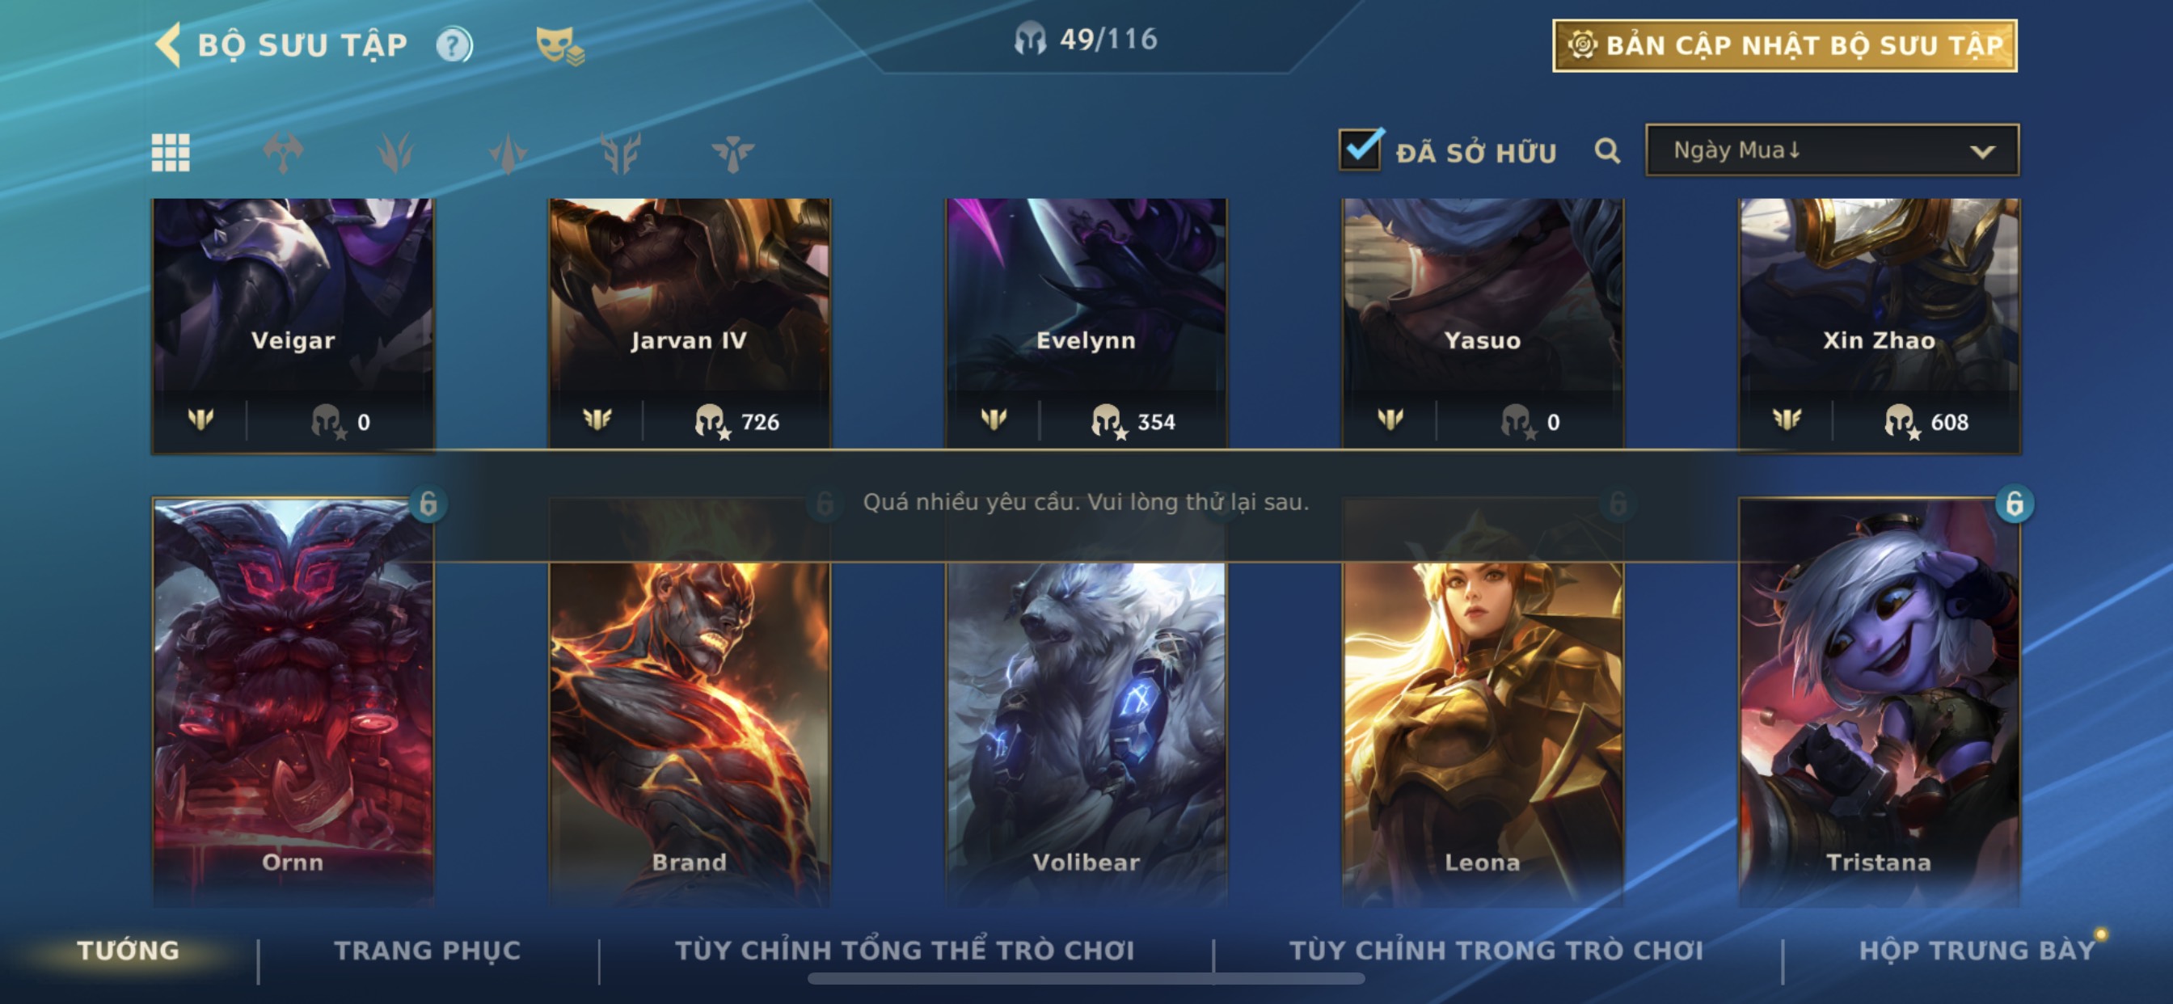Uncheck the Đã Sở Hữu checkbox
Image resolution: width=2173 pixels, height=1004 pixels.
(1360, 150)
